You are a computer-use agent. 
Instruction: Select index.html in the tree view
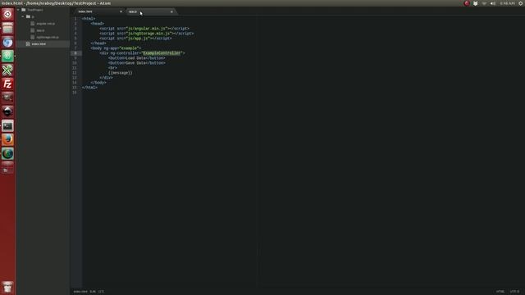tap(39, 43)
